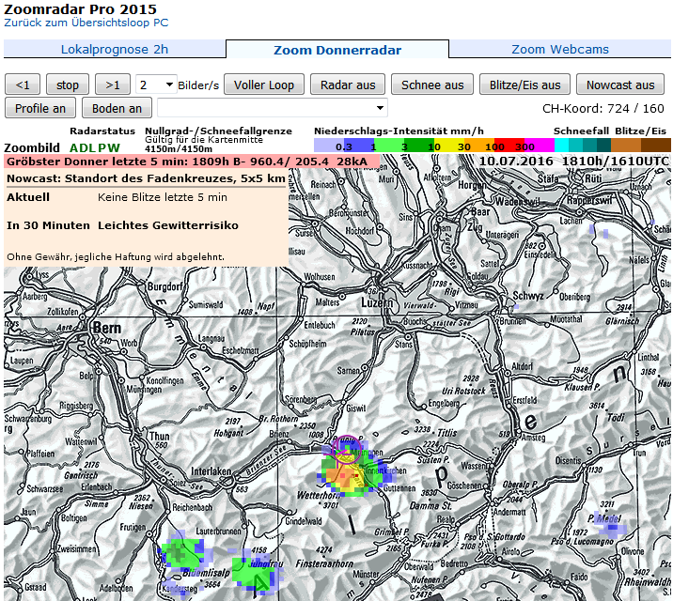673x601 pixels.
Task: Hide the Nowcast panel via Nowcast aus
Action: coord(620,85)
